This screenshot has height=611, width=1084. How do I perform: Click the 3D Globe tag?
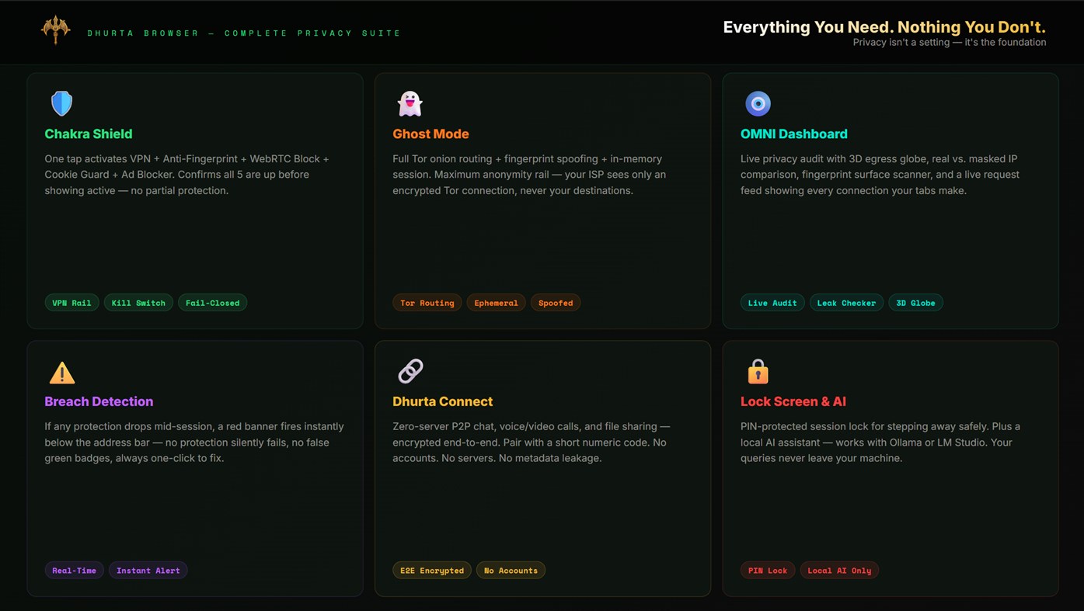pos(915,303)
